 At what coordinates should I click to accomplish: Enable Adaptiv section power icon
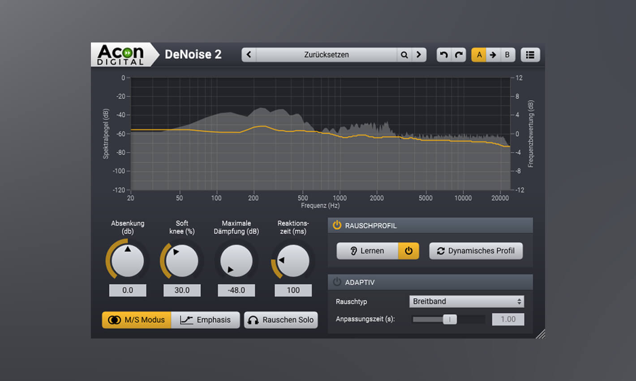coord(337,282)
